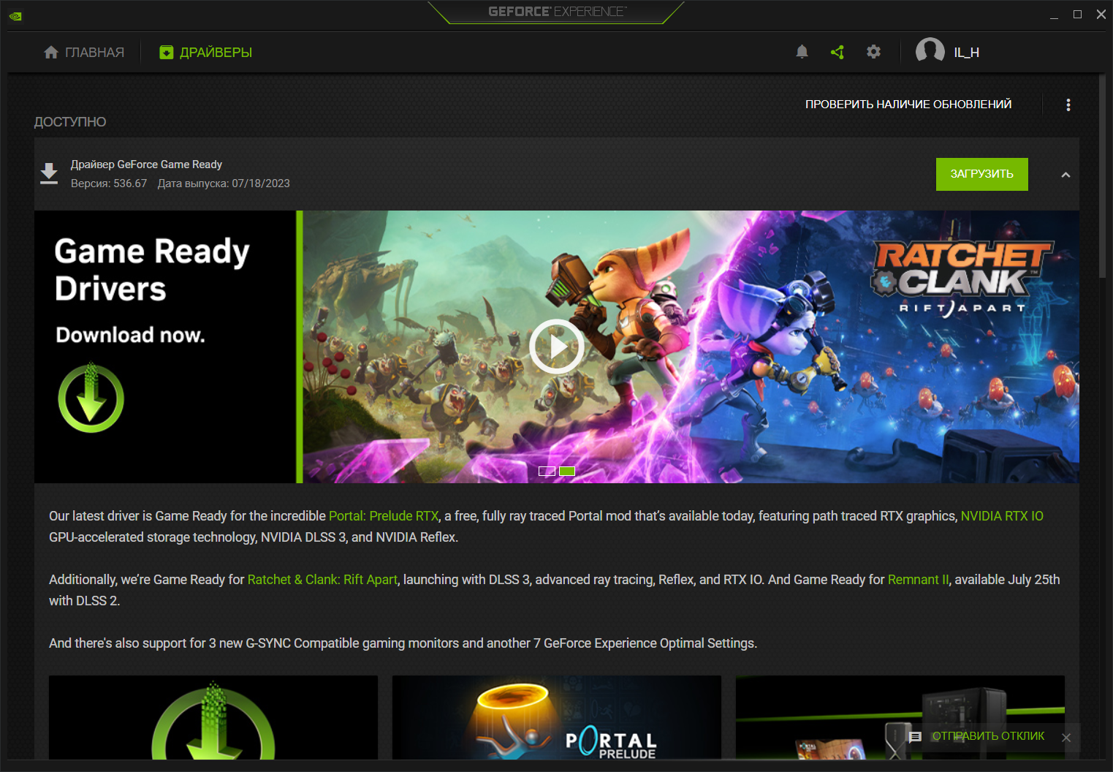Open the Portal Prelude thumbnail
This screenshot has height=772, width=1113.
557,717
